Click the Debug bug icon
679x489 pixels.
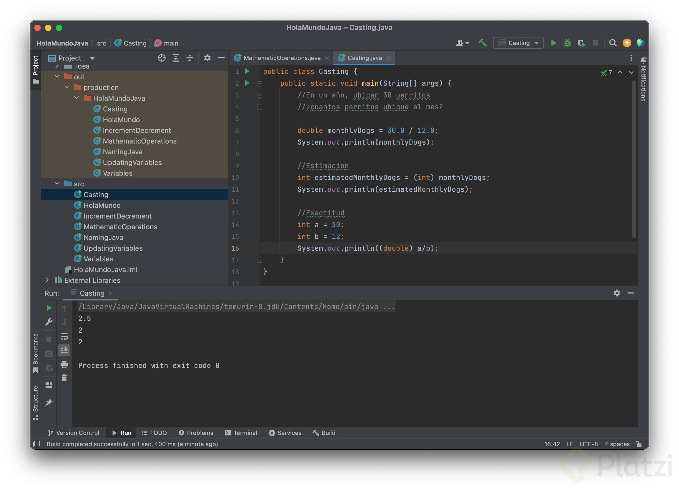pyautogui.click(x=567, y=43)
